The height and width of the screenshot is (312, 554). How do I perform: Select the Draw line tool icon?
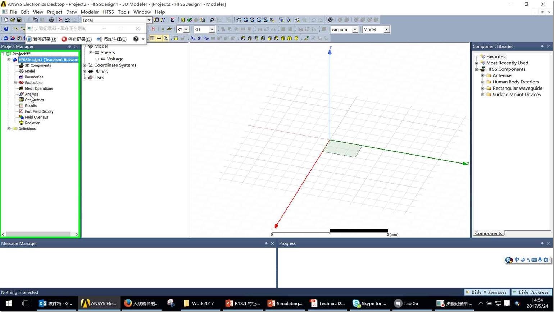pos(16,28)
